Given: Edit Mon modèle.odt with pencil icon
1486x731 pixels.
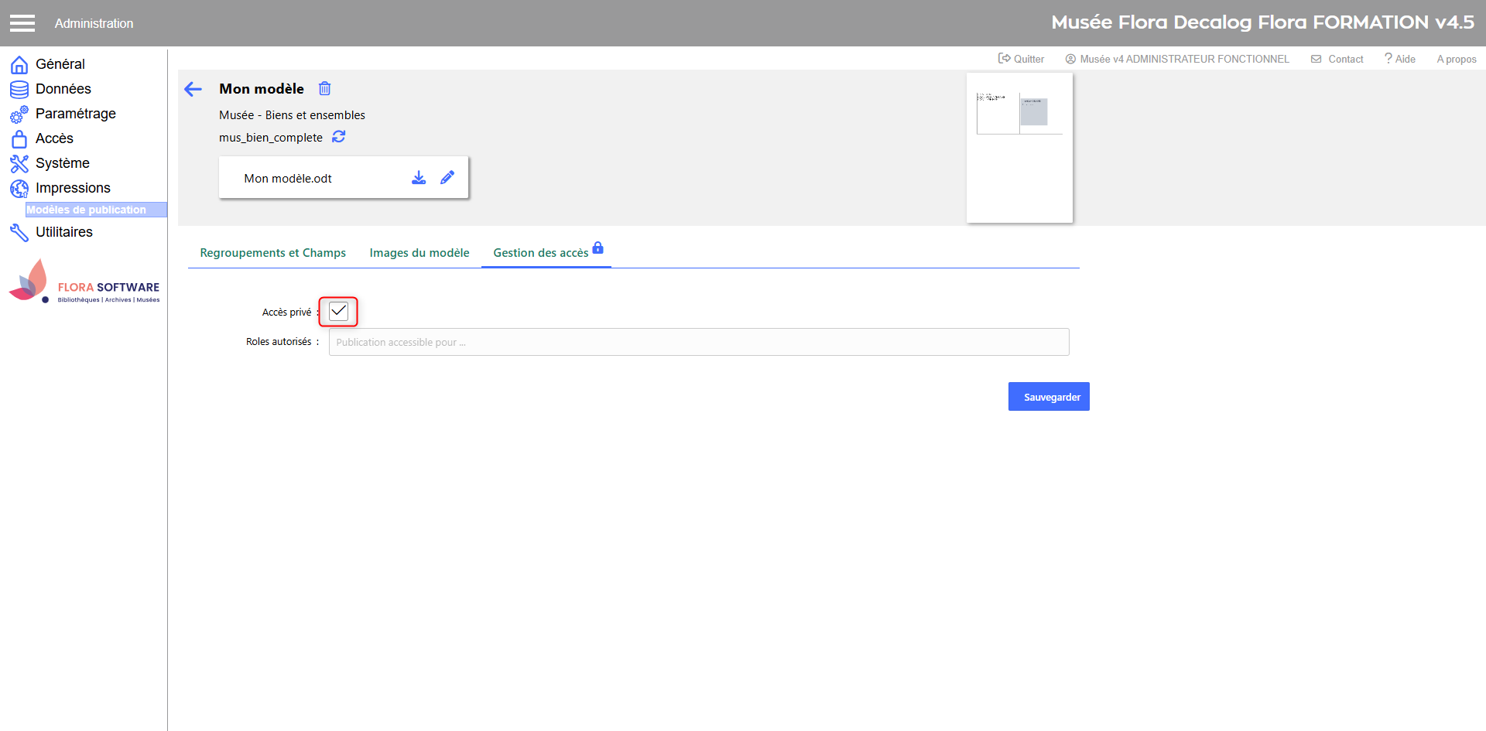Looking at the screenshot, I should pos(447,178).
